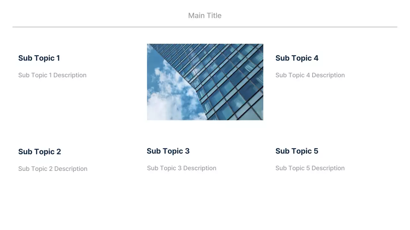Image resolution: width=410 pixels, height=230 pixels.
Task: Click the Sub Topic 2 Description text
Action: pos(53,169)
